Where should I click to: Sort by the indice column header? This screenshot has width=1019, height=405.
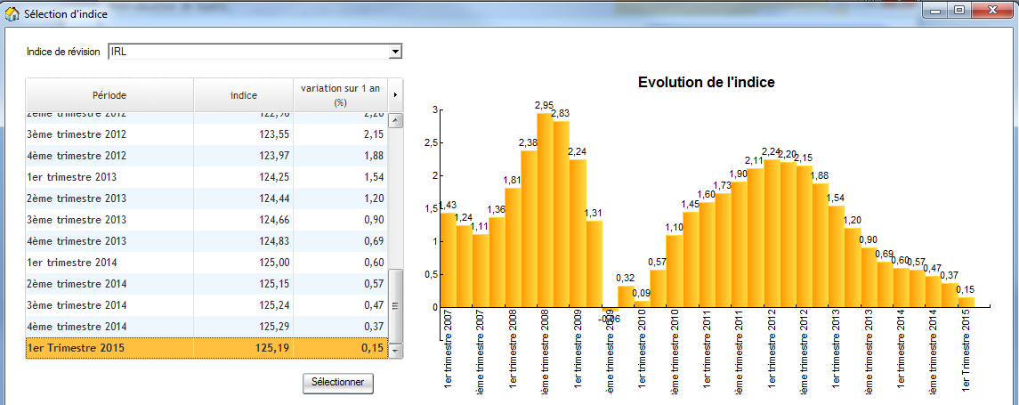[244, 95]
